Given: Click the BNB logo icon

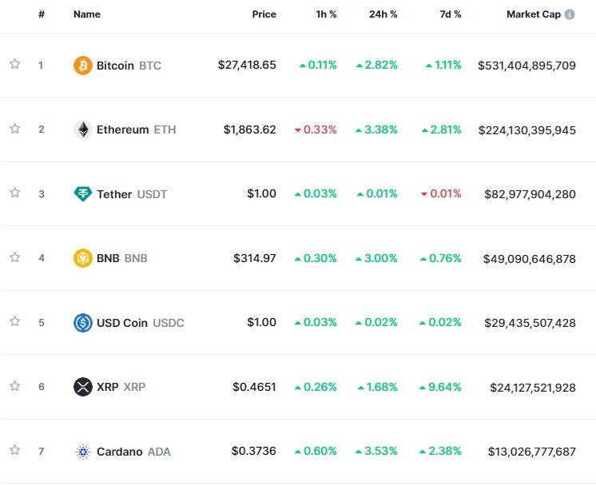Looking at the screenshot, I should (x=83, y=258).
